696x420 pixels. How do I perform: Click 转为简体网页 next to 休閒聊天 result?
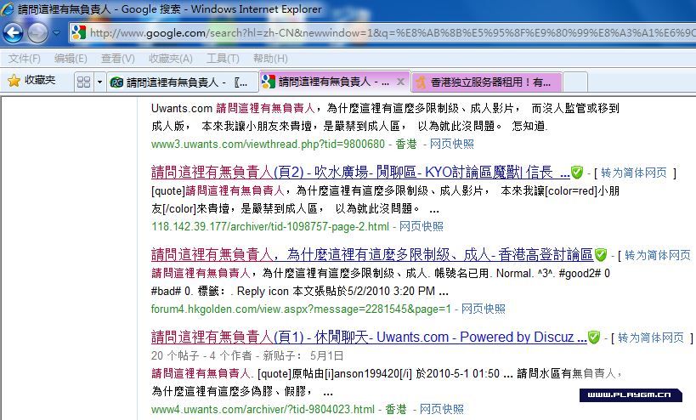[651, 338]
